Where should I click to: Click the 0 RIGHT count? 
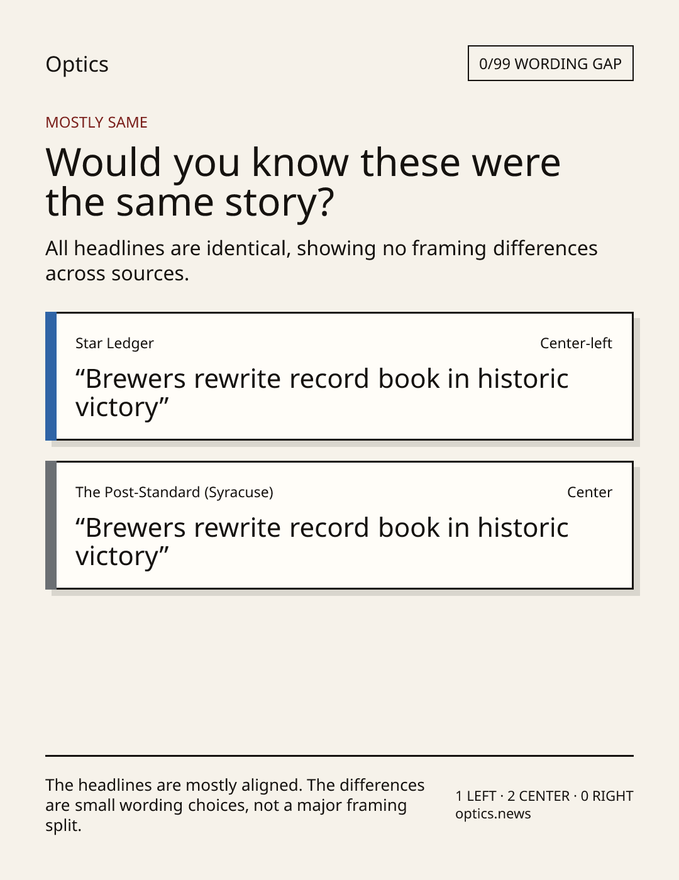click(607, 796)
